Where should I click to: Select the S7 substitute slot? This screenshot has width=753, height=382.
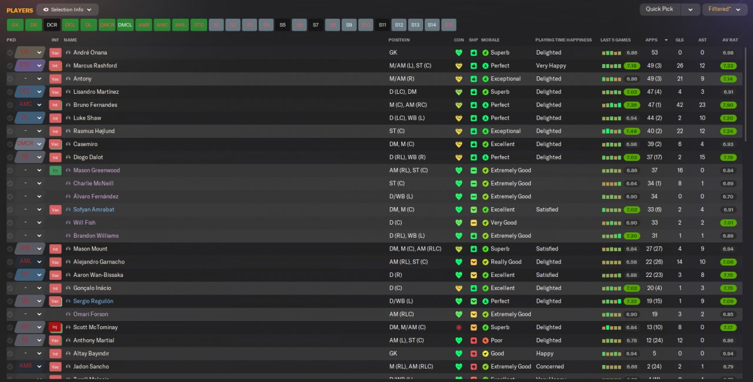coord(316,25)
